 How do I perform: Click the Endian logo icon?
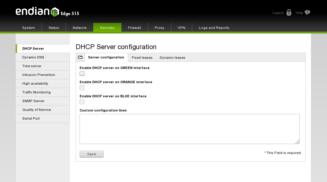tap(54, 12)
